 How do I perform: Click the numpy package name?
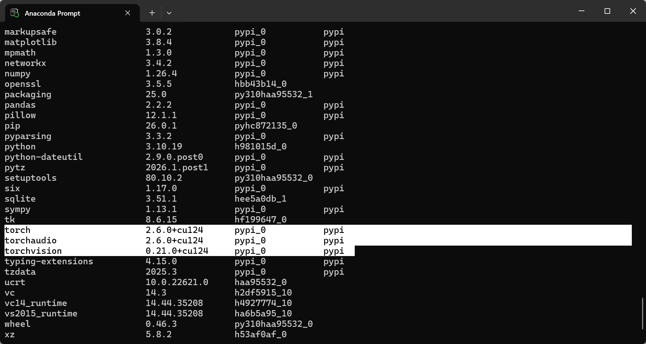[18, 73]
